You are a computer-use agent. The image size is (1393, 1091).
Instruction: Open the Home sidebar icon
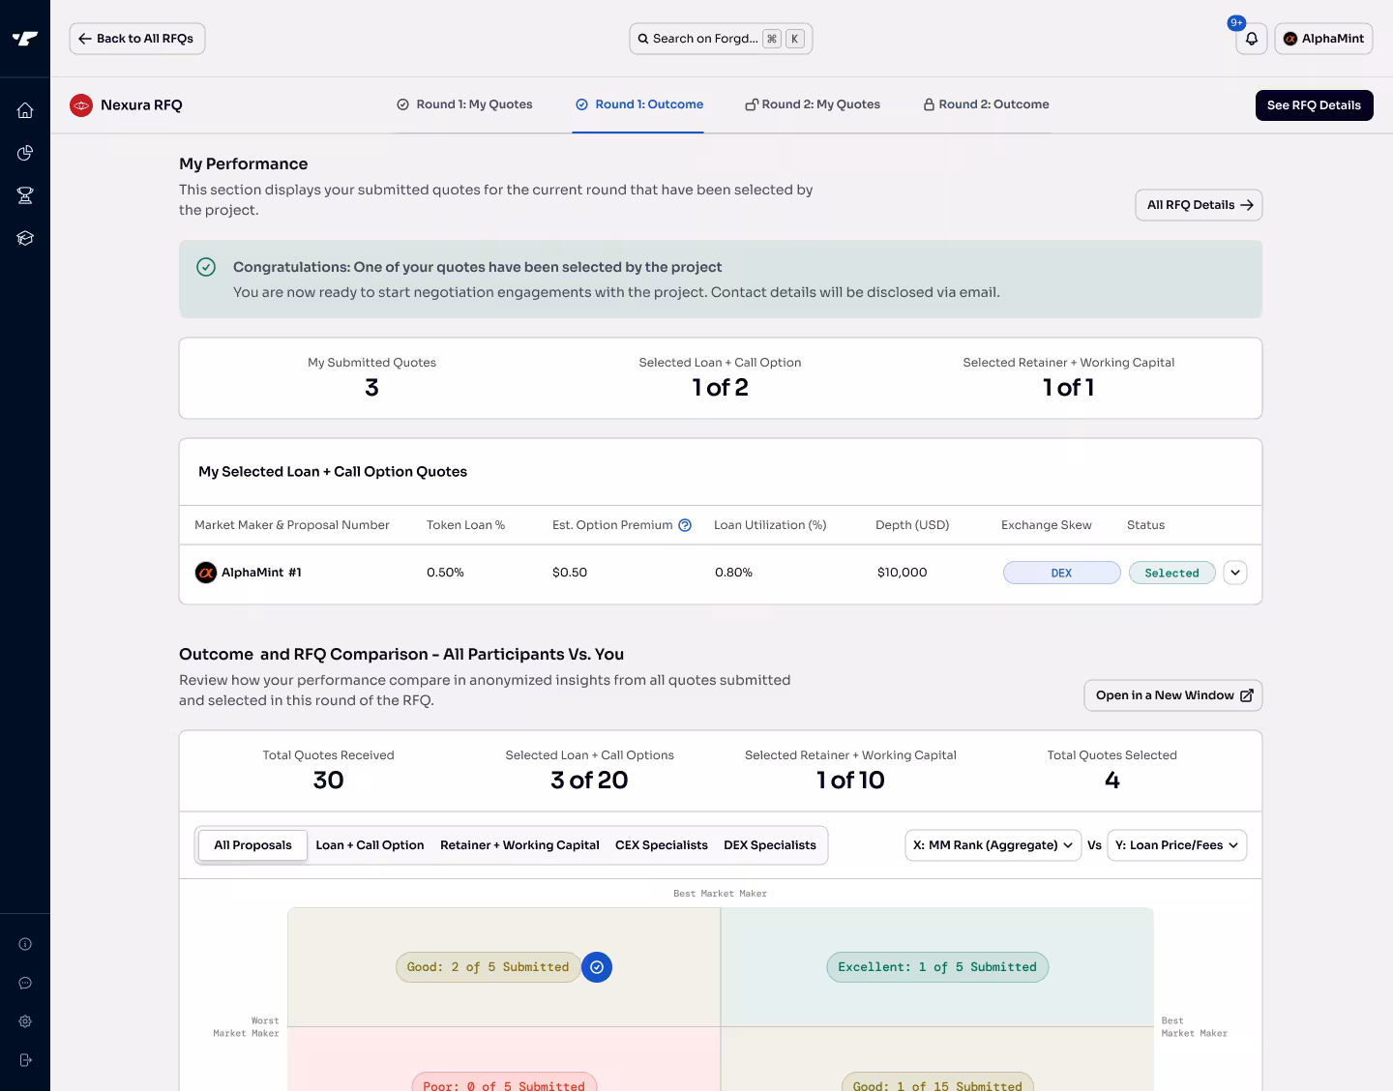[x=25, y=110]
